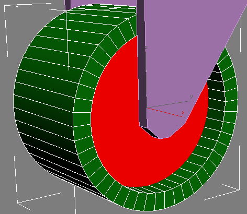The width and height of the screenshot is (247, 214).
Task: Click the y axis label of the tripod
Action: pyautogui.click(x=191, y=97)
